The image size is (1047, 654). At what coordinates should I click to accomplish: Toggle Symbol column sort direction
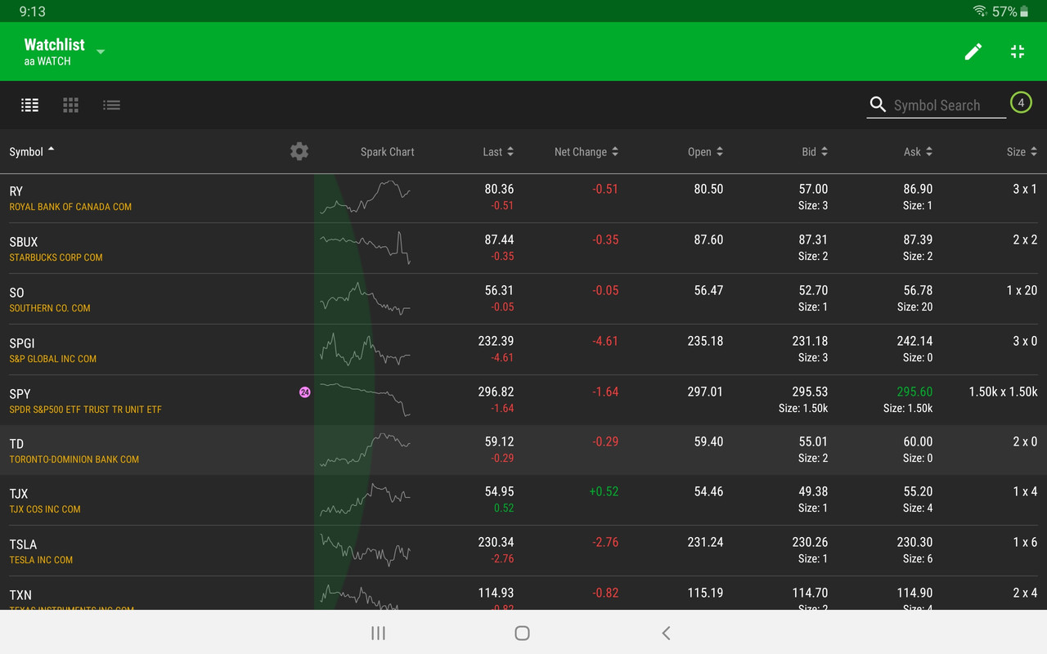click(51, 150)
